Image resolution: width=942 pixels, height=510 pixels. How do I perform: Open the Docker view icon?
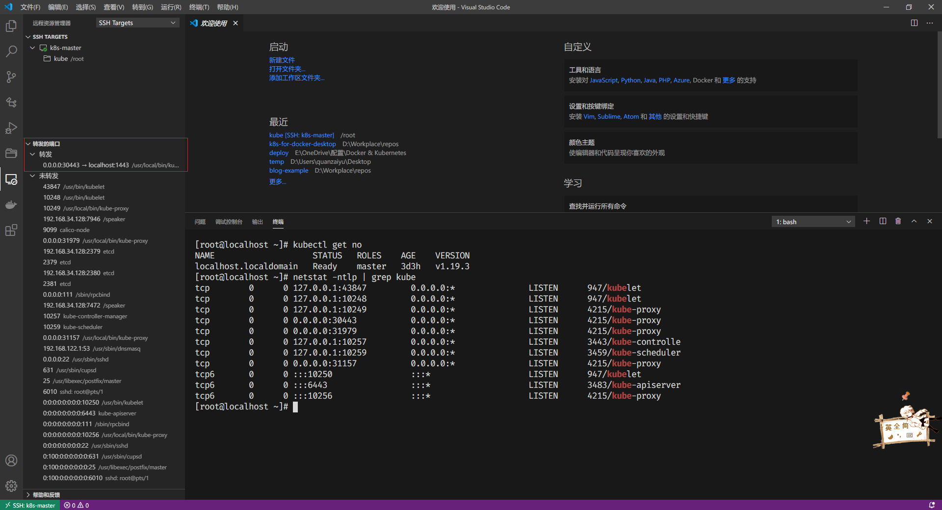pos(11,204)
